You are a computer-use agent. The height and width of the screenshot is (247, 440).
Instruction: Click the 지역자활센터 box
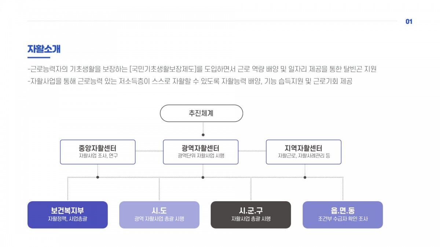click(304, 151)
